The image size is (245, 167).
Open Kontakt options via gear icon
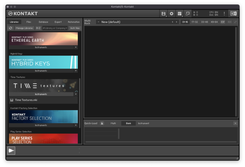171,14
